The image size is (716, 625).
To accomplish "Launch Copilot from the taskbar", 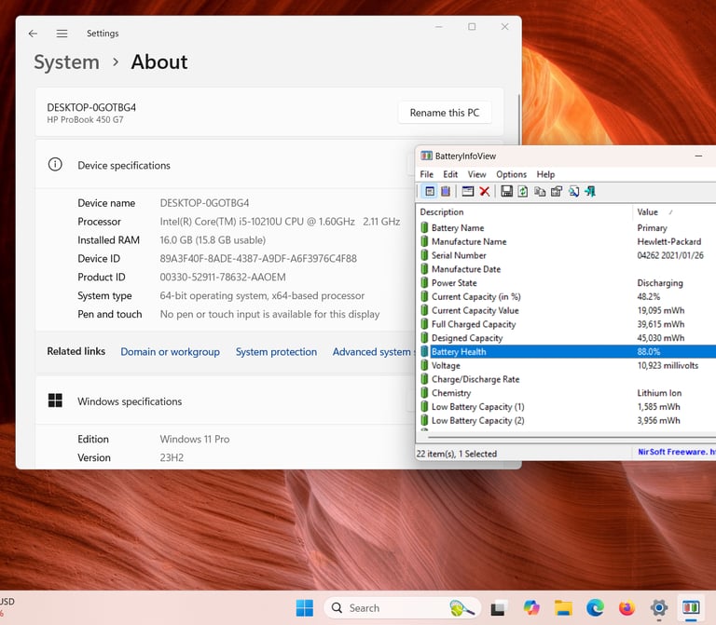I will click(x=531, y=608).
